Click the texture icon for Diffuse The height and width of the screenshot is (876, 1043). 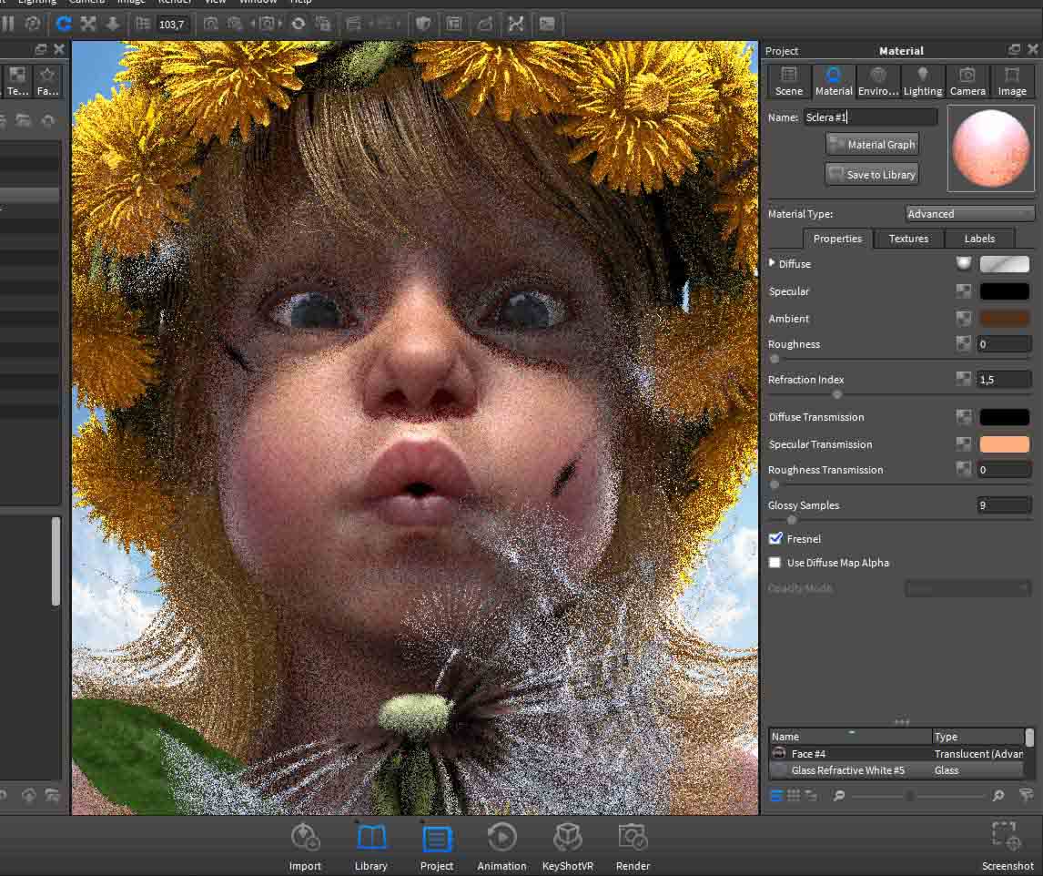[x=963, y=263]
